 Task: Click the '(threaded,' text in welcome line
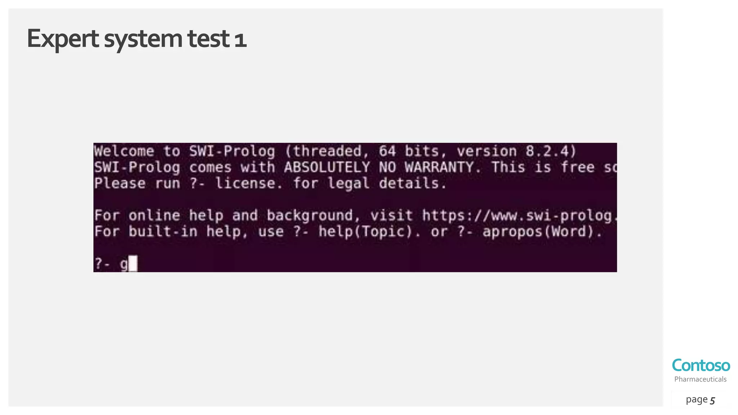click(327, 151)
